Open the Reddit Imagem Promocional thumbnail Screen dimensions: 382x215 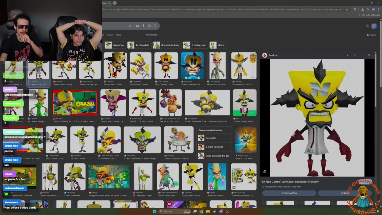[109, 177]
